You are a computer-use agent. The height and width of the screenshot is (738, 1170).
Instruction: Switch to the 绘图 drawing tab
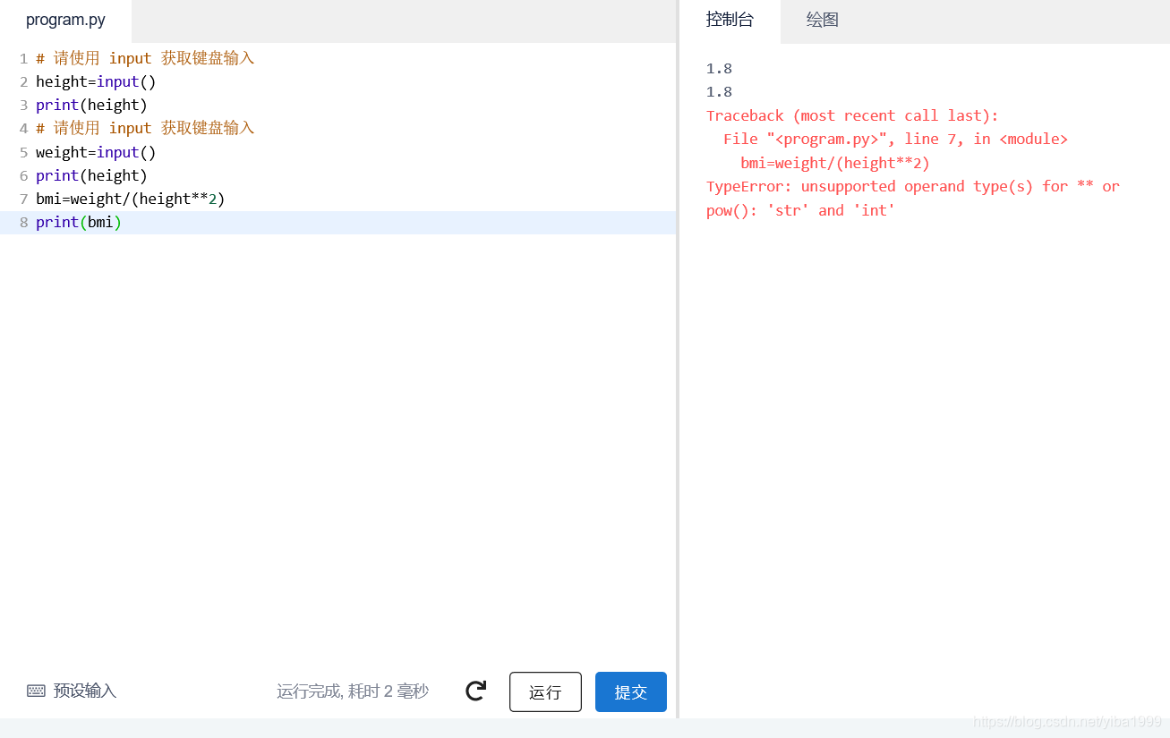coord(822,20)
